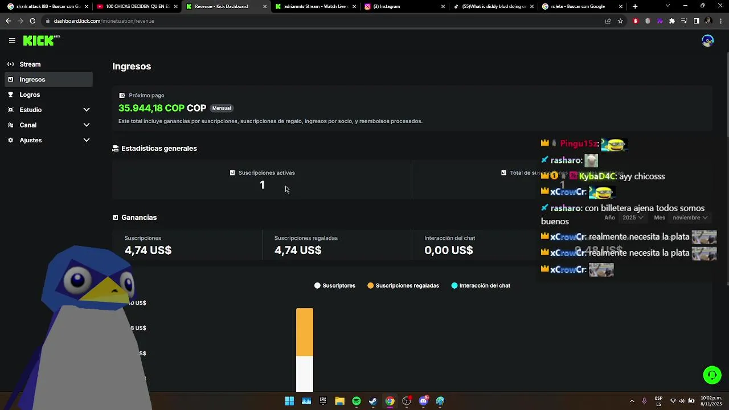The image size is (729, 410).
Task: Open Discord from taskbar
Action: (x=423, y=401)
